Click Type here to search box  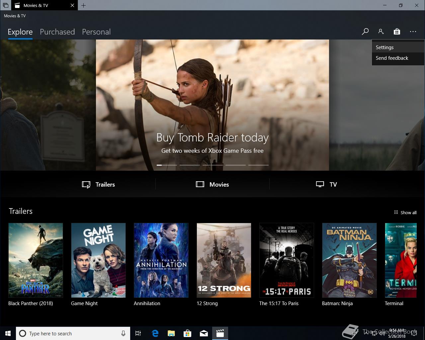tap(72, 333)
